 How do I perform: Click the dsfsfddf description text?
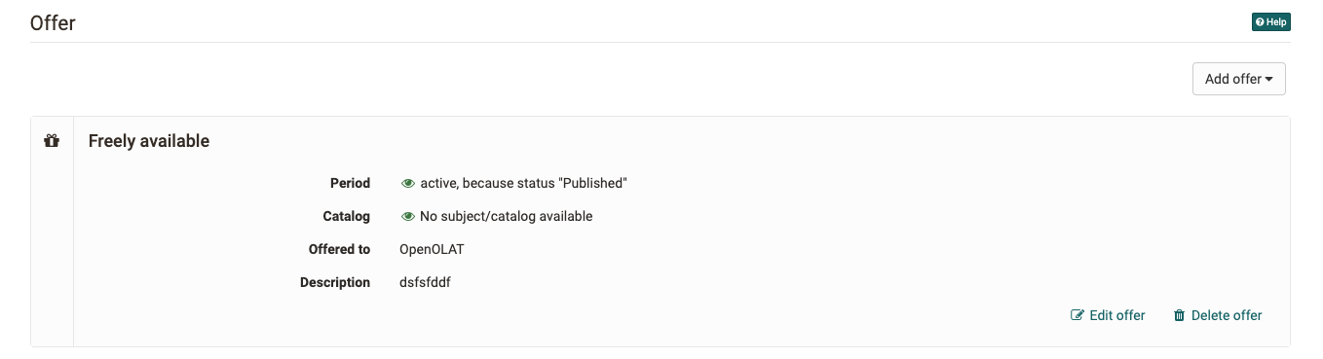click(426, 282)
